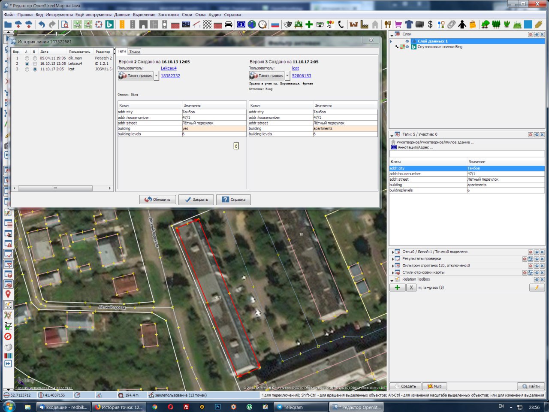
Task: Select addr:housenumber row in tags panel
Action: point(467,174)
